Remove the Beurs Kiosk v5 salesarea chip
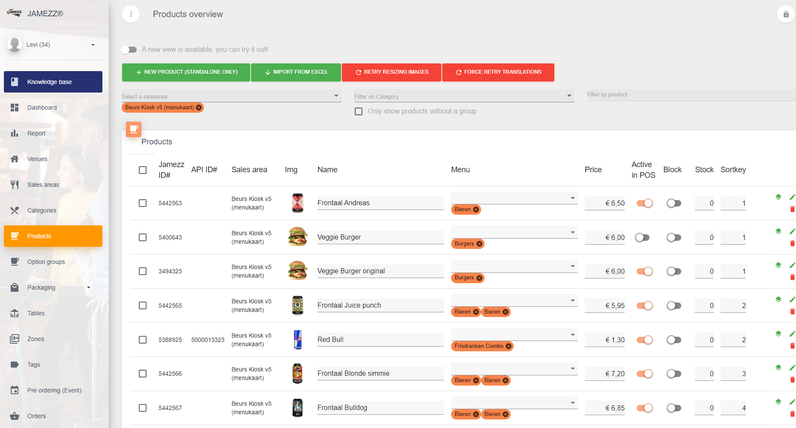This screenshot has height=428, width=796. [199, 108]
